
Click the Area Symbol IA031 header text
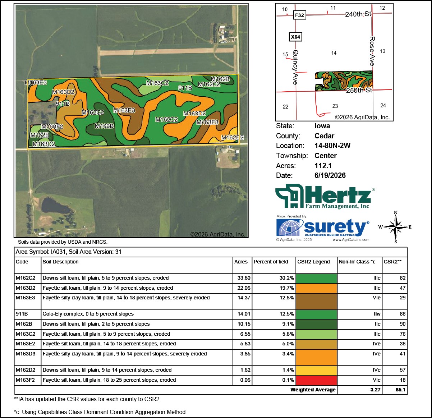(x=69, y=252)
